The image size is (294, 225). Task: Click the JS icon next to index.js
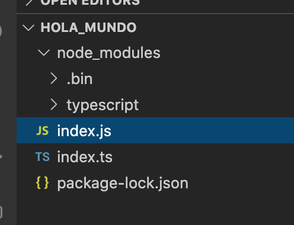pyautogui.click(x=43, y=131)
